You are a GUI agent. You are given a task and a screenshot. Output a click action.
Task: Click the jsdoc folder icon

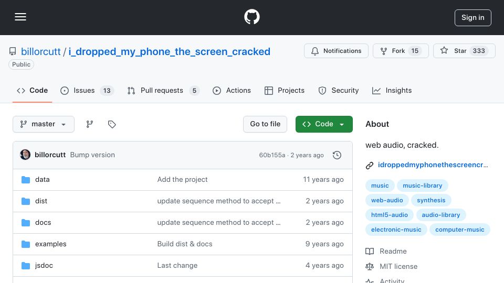point(26,266)
